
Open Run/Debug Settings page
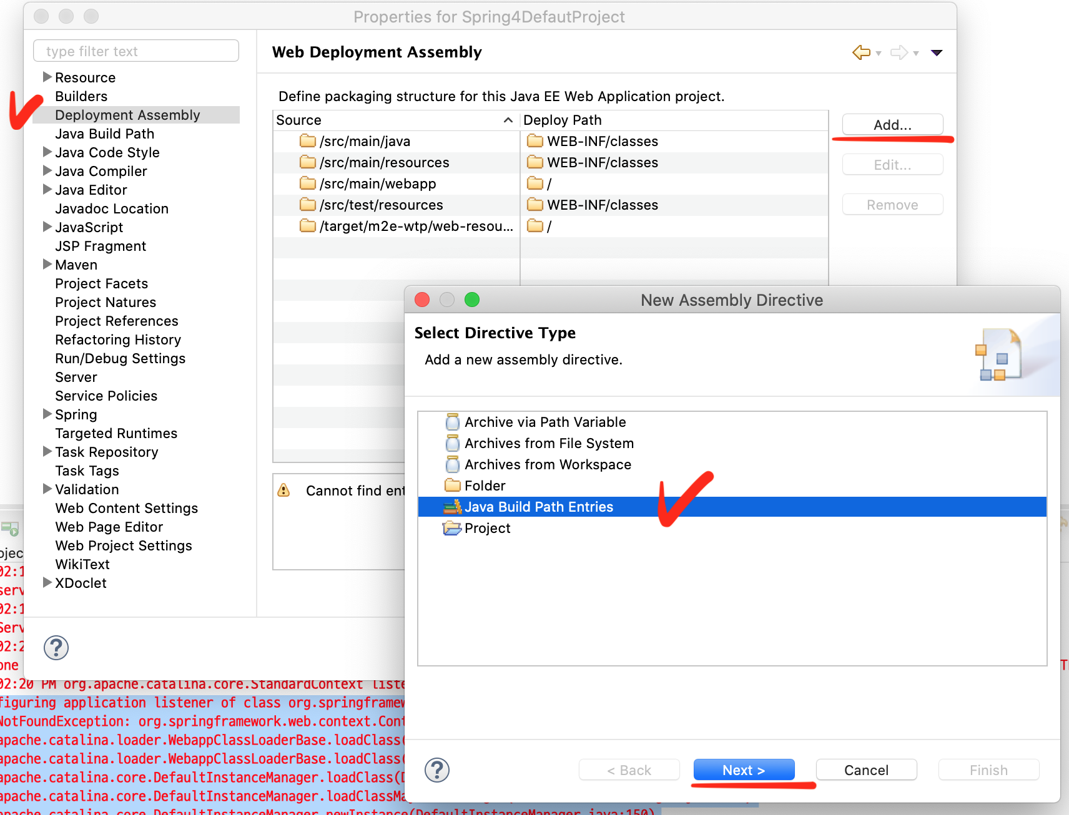[x=120, y=358]
